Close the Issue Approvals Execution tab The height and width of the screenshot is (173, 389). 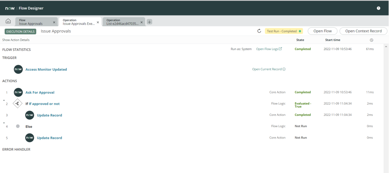(98, 22)
